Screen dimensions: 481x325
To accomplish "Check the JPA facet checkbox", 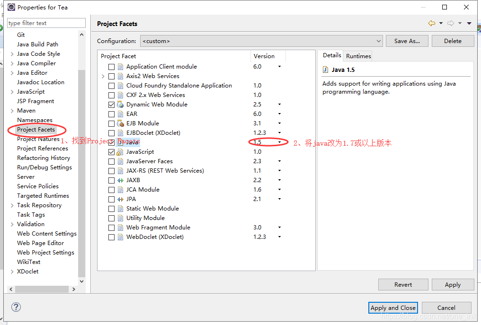I will point(111,199).
